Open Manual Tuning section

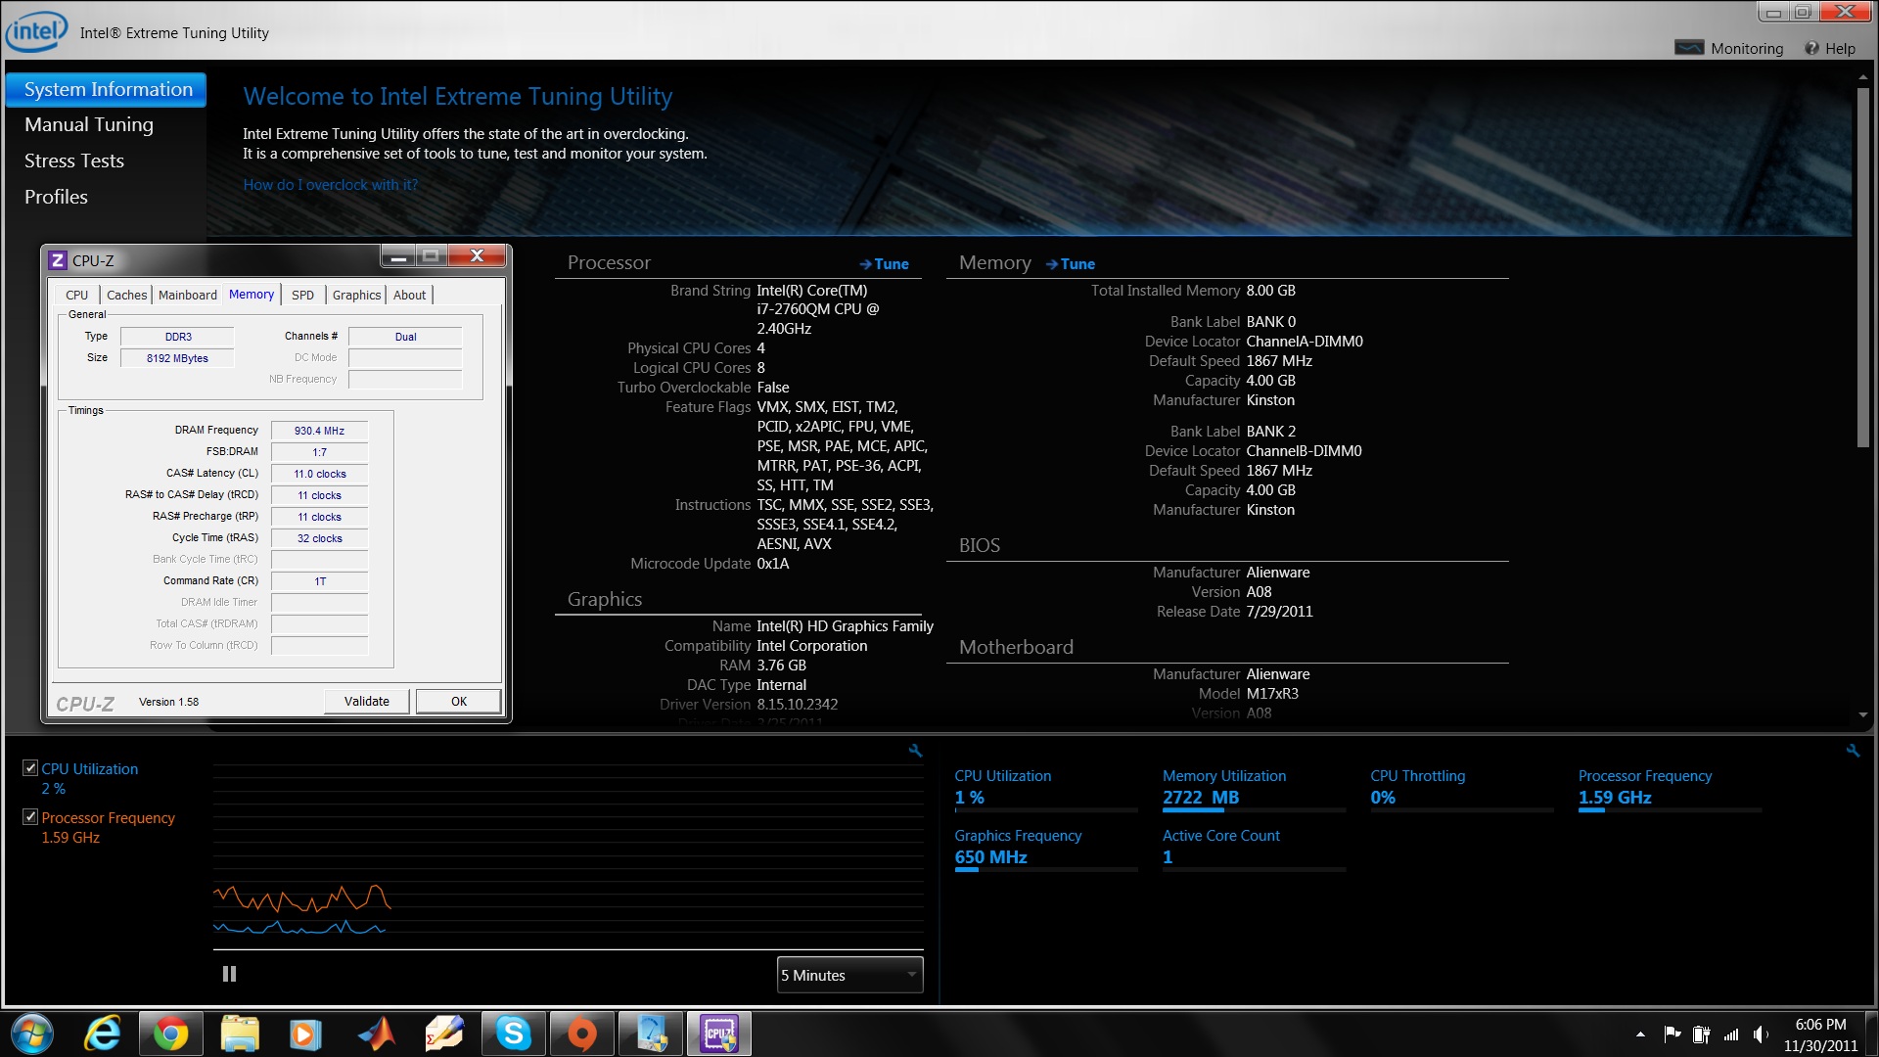coord(89,124)
